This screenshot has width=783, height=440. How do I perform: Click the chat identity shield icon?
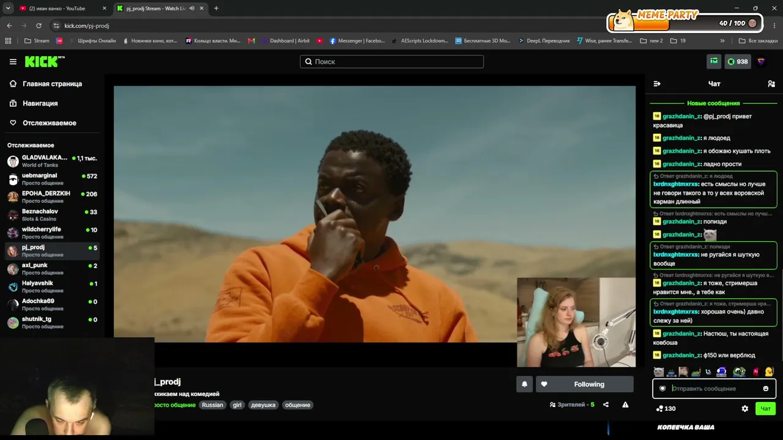[x=662, y=389]
